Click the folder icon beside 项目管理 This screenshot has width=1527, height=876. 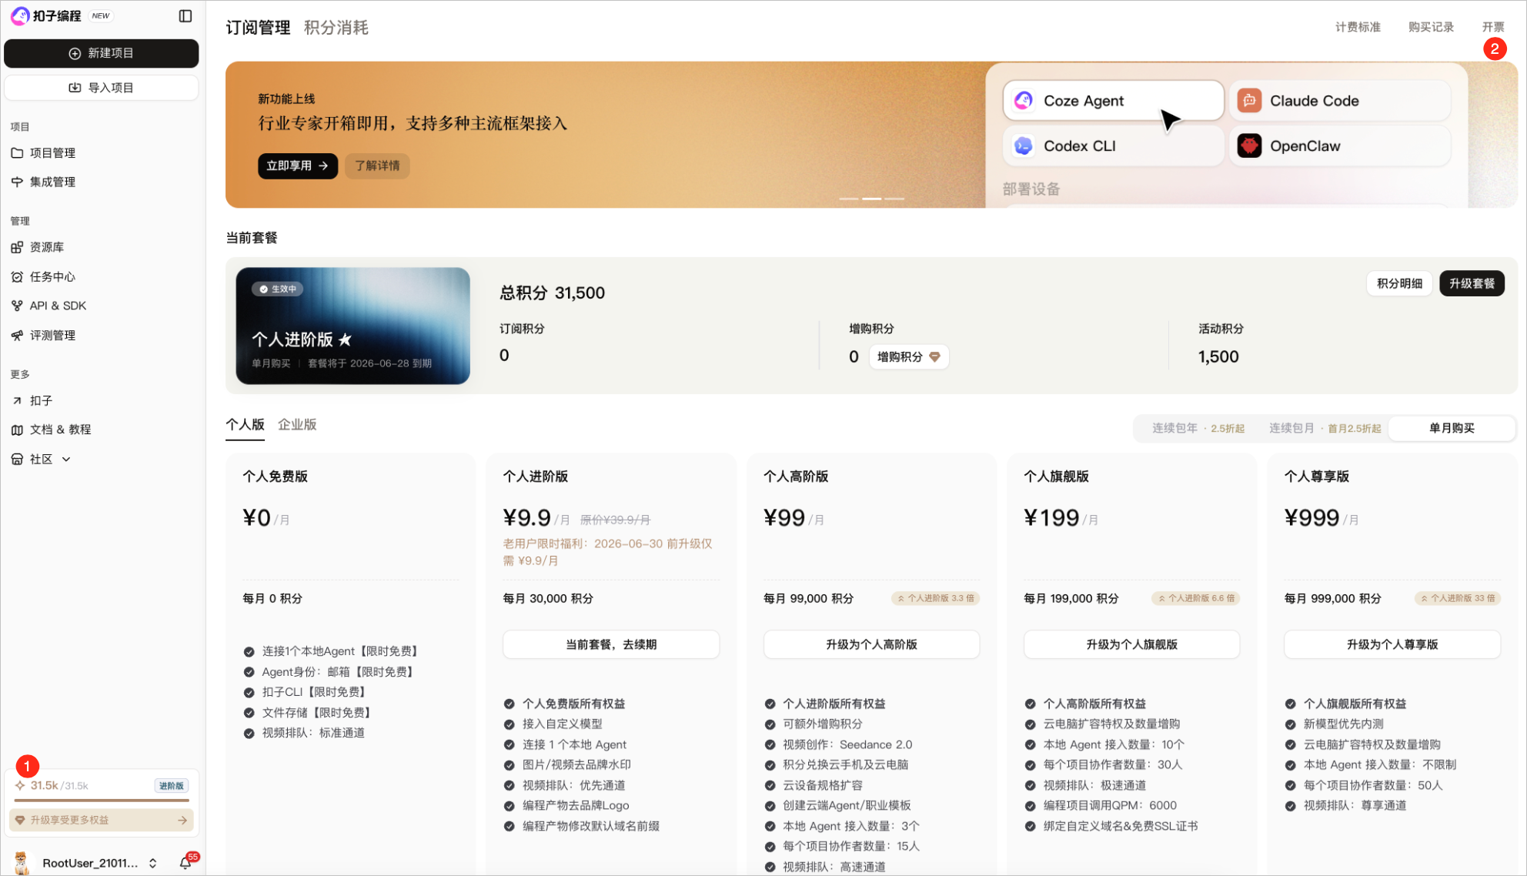pyautogui.click(x=17, y=152)
